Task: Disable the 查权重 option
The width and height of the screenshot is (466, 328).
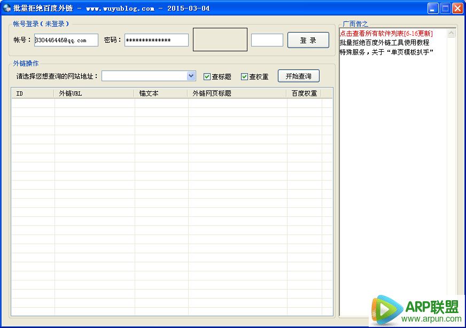Action: click(245, 76)
